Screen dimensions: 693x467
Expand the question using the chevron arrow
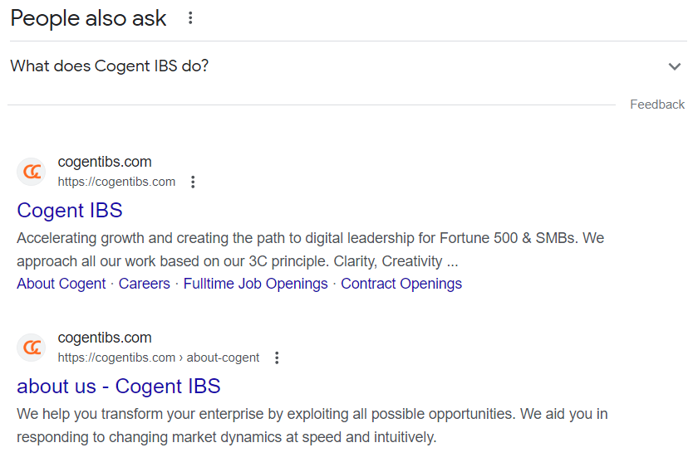click(674, 66)
